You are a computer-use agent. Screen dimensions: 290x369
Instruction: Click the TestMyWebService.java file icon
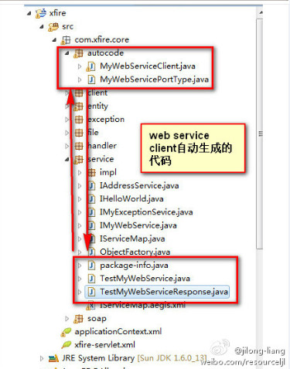point(91,279)
